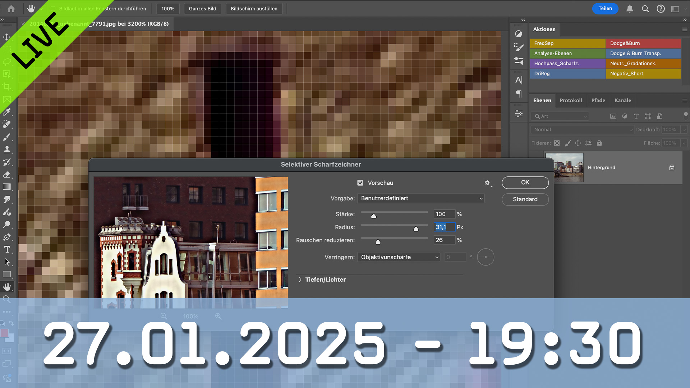The width and height of the screenshot is (690, 388).
Task: Filter layers by type layers icon
Action: pyautogui.click(x=636, y=116)
